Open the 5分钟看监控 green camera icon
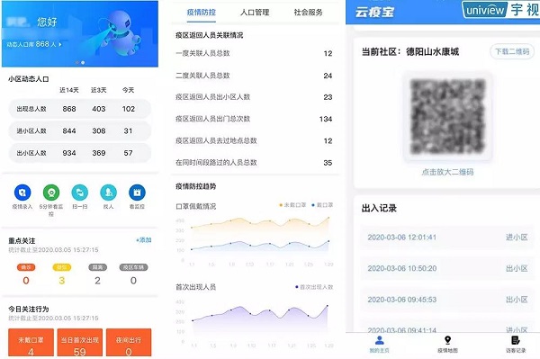Screen dimensions: 540x359 (51, 193)
